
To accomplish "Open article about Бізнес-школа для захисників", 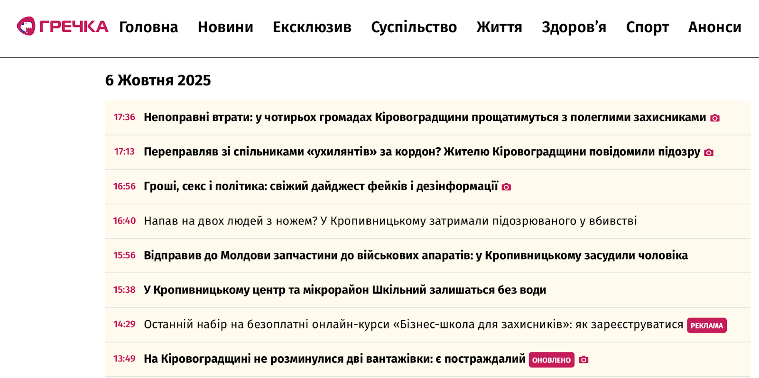I will [413, 324].
